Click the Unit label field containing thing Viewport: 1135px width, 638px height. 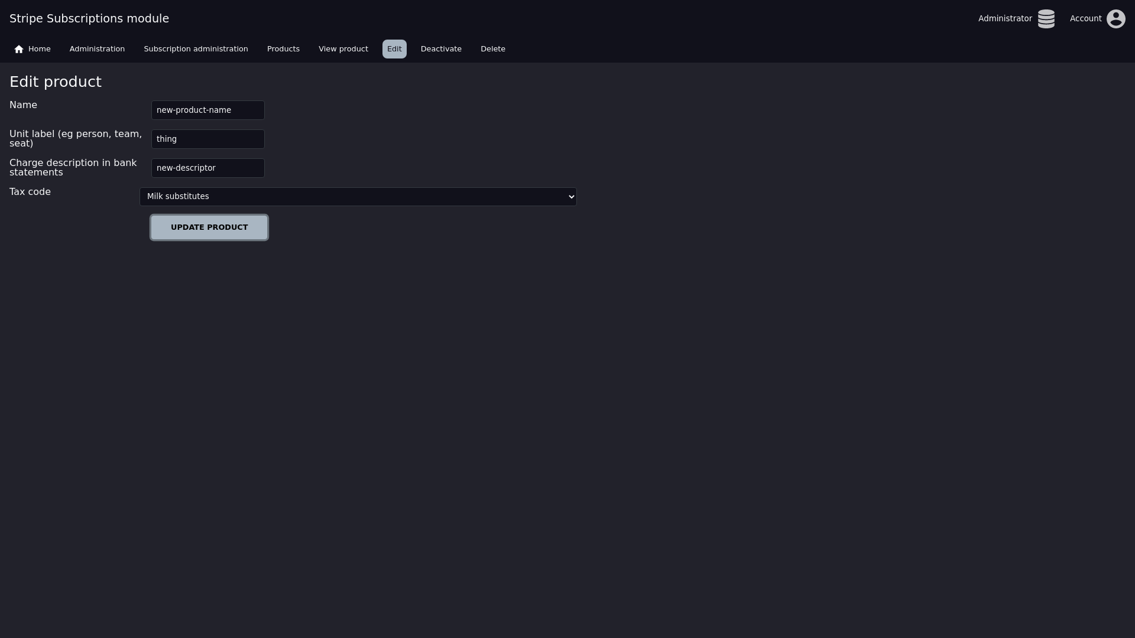point(207,139)
